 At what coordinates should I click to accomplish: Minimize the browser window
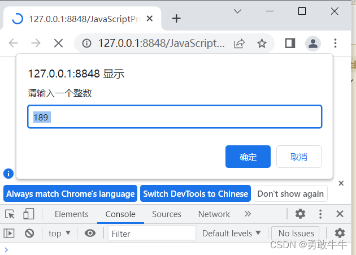click(270, 11)
